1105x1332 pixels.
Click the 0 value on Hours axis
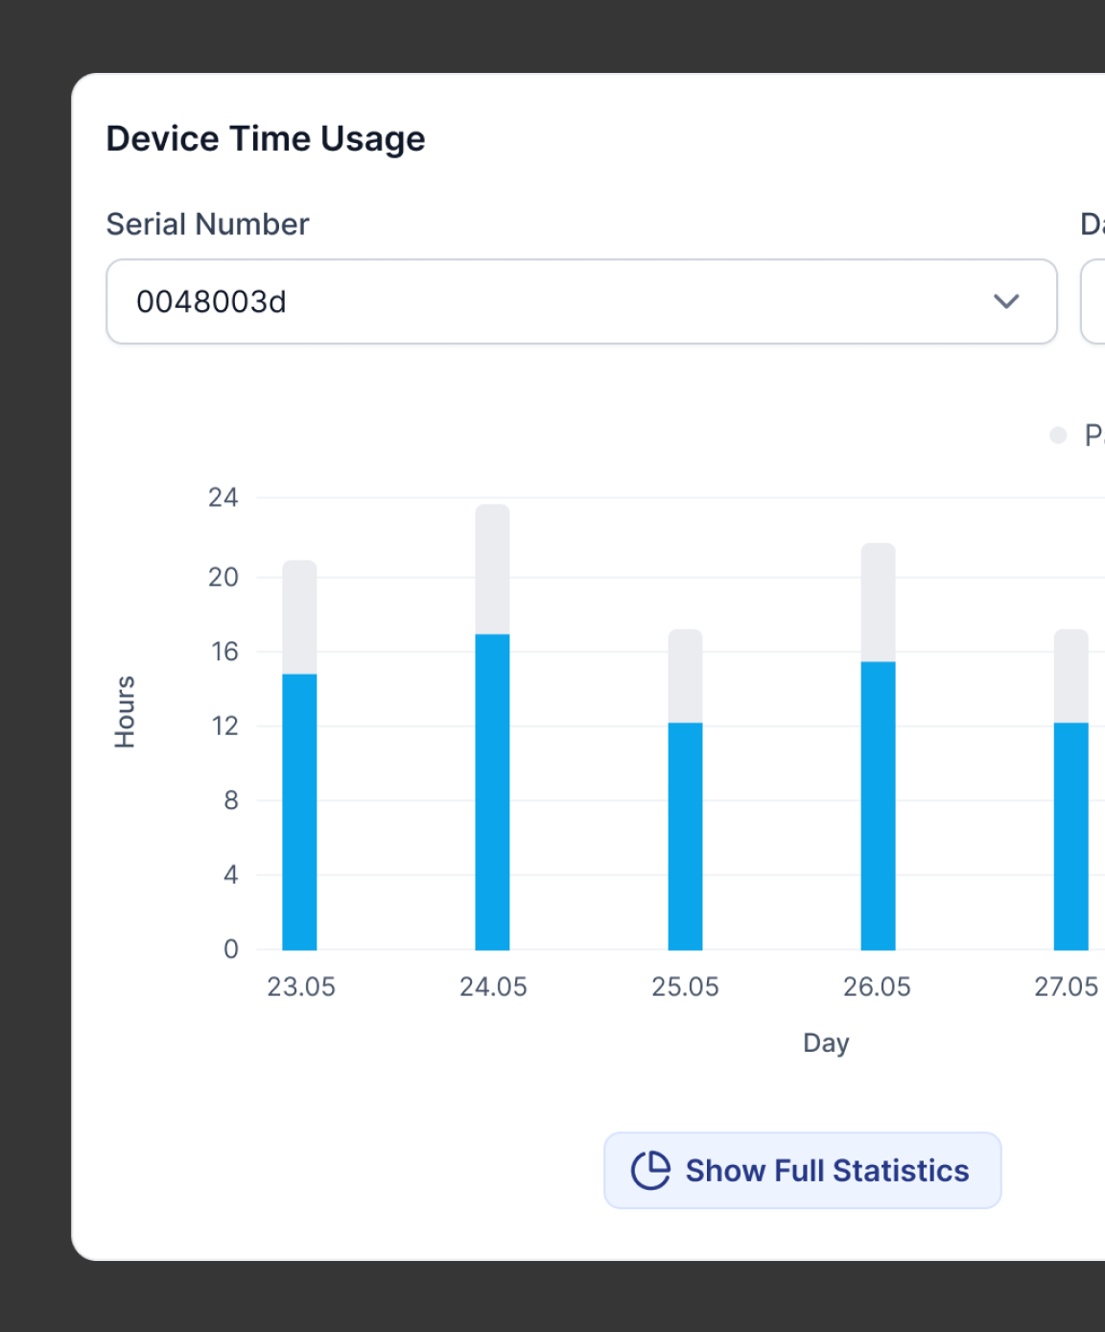(230, 949)
